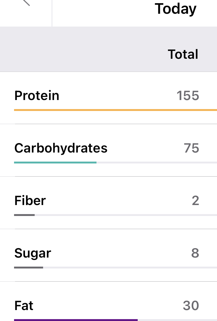Click the Carbohydrates total value 75

191,148
